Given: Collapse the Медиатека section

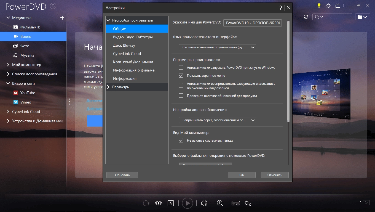Looking at the screenshot, I should 8,18.
